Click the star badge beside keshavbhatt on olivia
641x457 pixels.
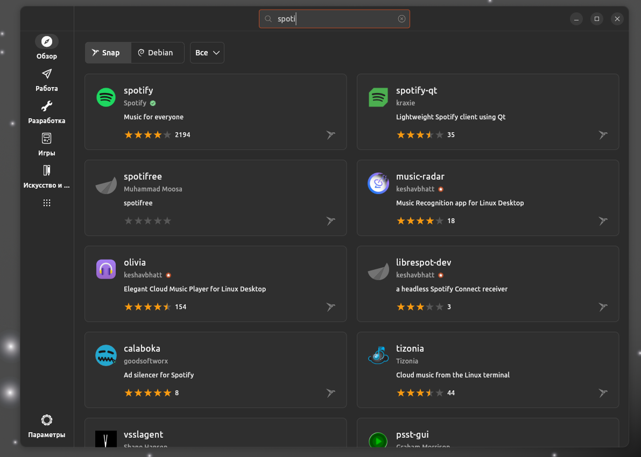click(168, 275)
